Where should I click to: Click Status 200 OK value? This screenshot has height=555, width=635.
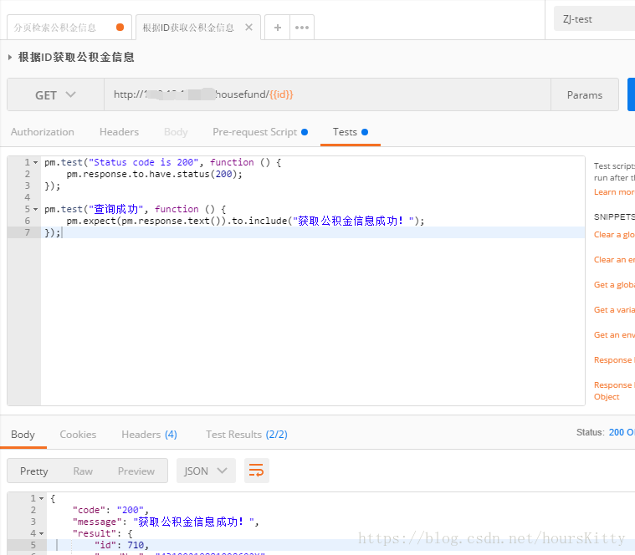(x=622, y=432)
